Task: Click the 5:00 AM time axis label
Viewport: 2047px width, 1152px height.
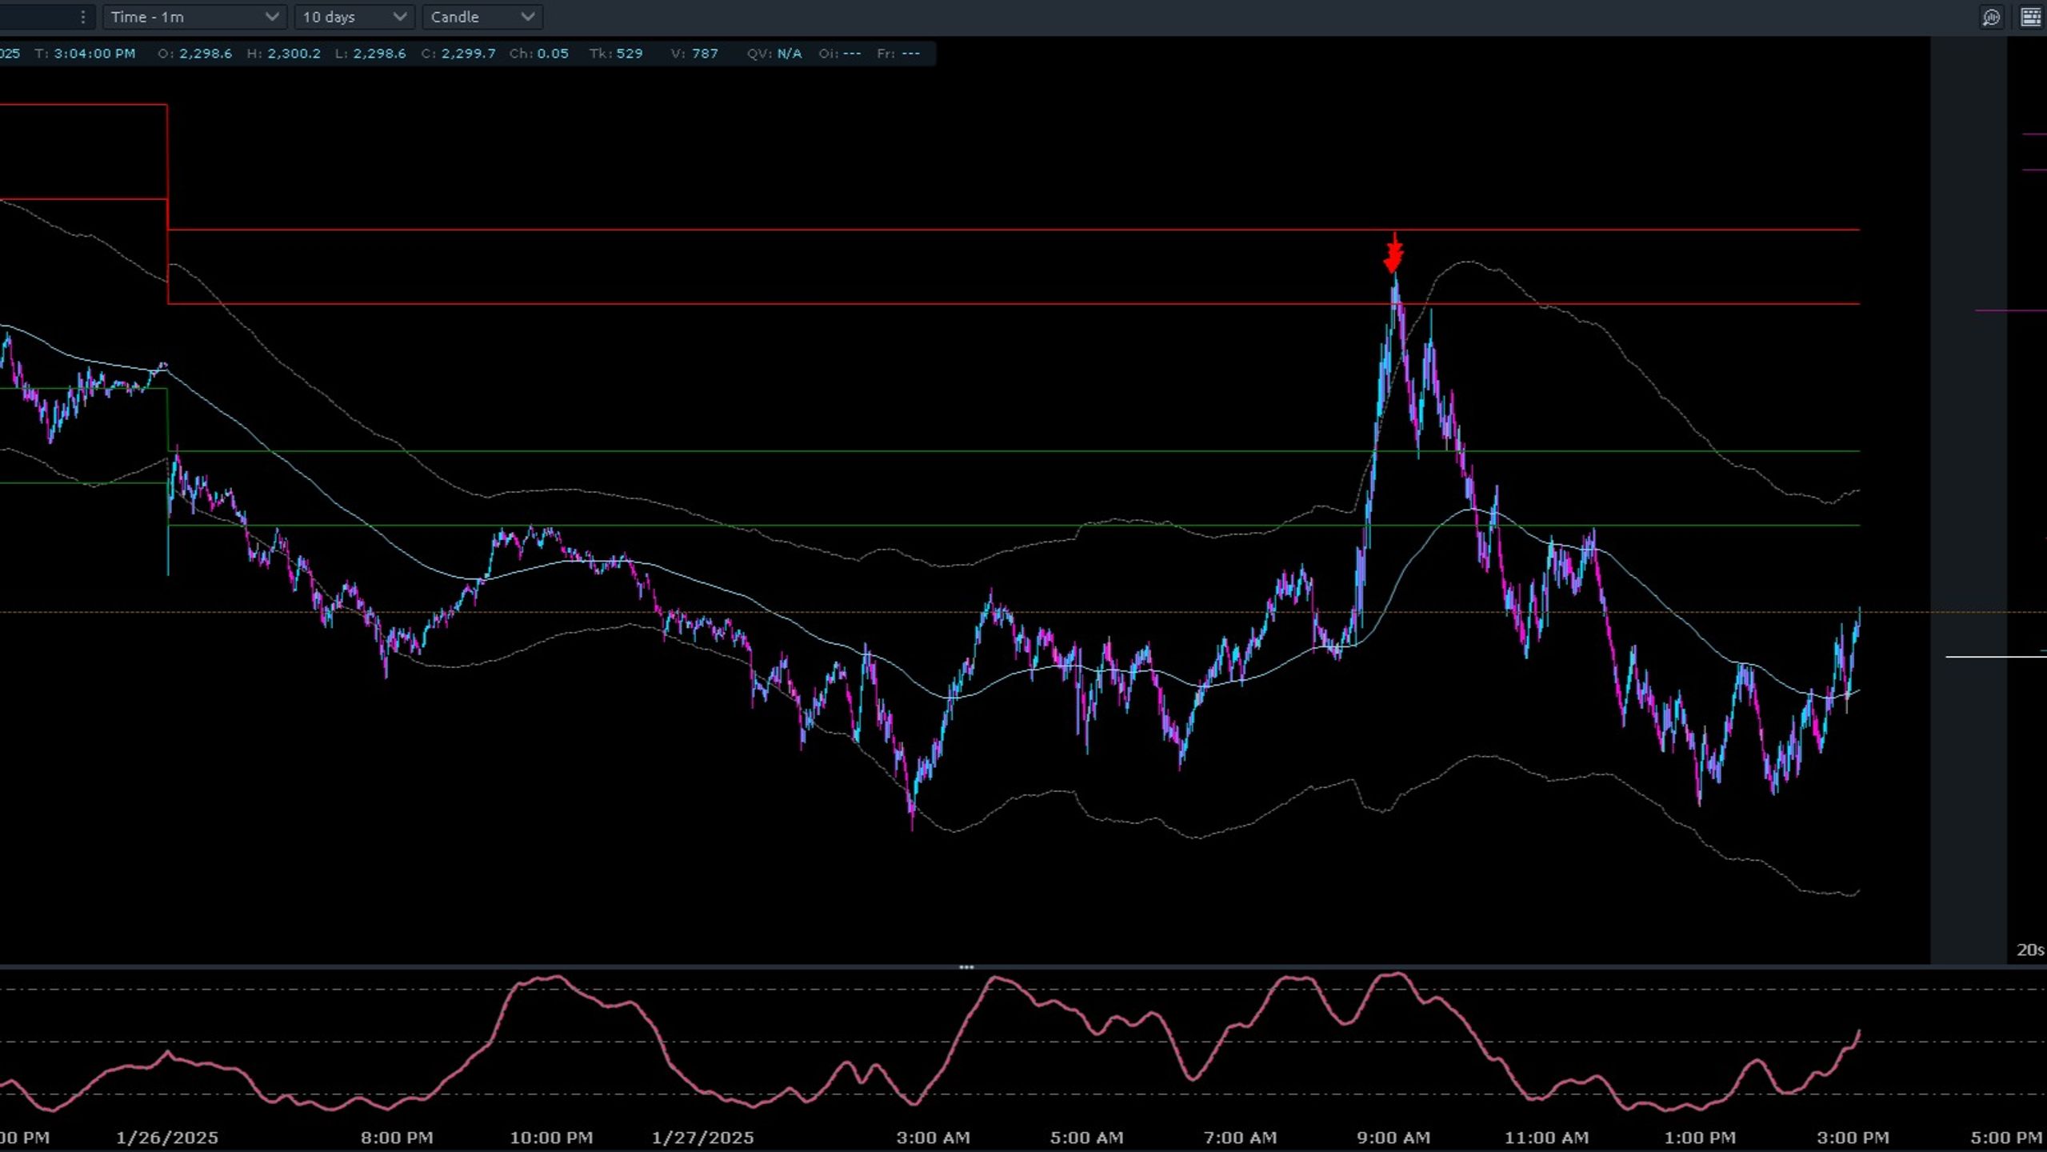Action: point(1086,1138)
